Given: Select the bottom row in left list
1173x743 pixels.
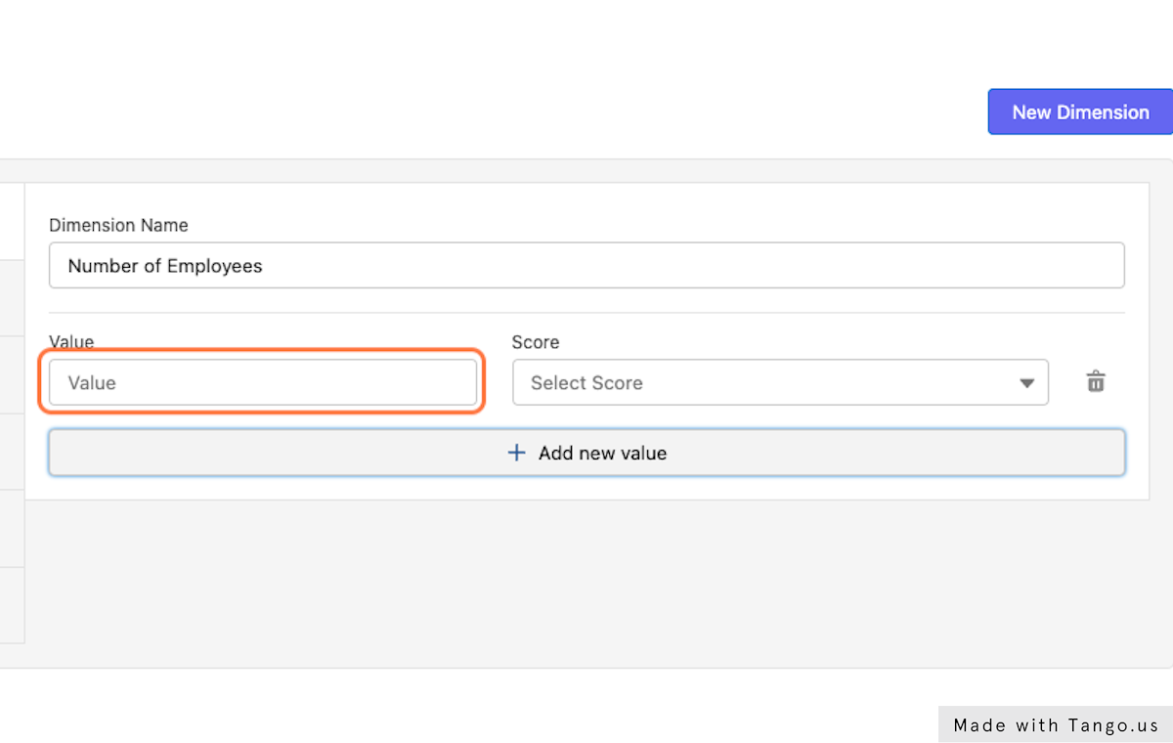Looking at the screenshot, I should pyautogui.click(x=12, y=605).
